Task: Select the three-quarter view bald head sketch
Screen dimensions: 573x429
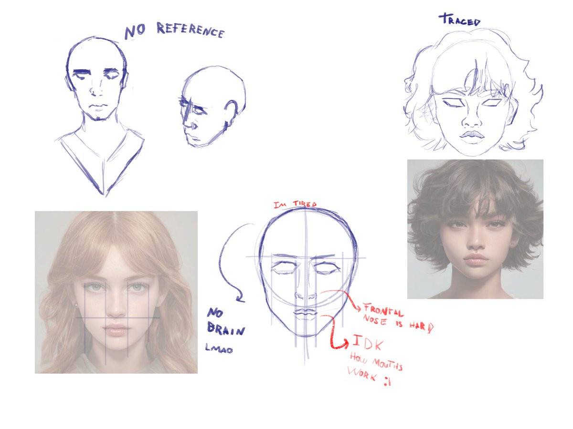Action: [x=212, y=107]
